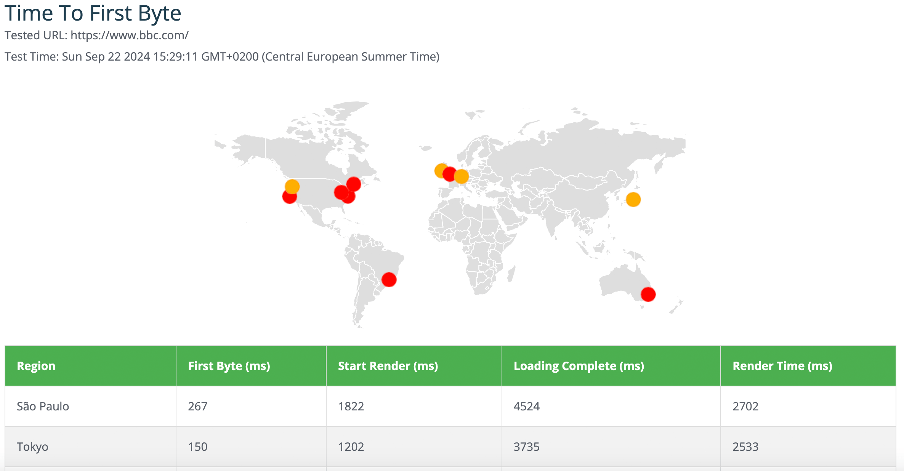This screenshot has width=904, height=471.
Task: Click São Paulo start render value 1822
Action: coord(351,406)
